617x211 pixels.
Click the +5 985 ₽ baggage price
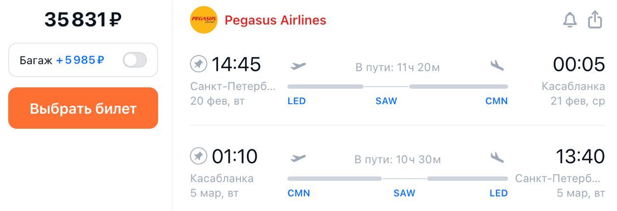pyautogui.click(x=80, y=60)
